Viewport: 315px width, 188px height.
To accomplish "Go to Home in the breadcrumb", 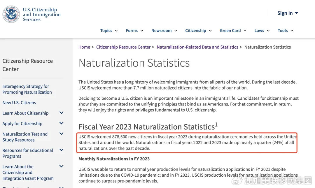I will coord(84,47).
